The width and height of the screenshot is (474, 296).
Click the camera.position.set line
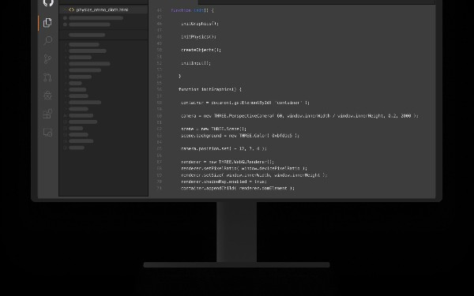pyautogui.click(x=224, y=148)
